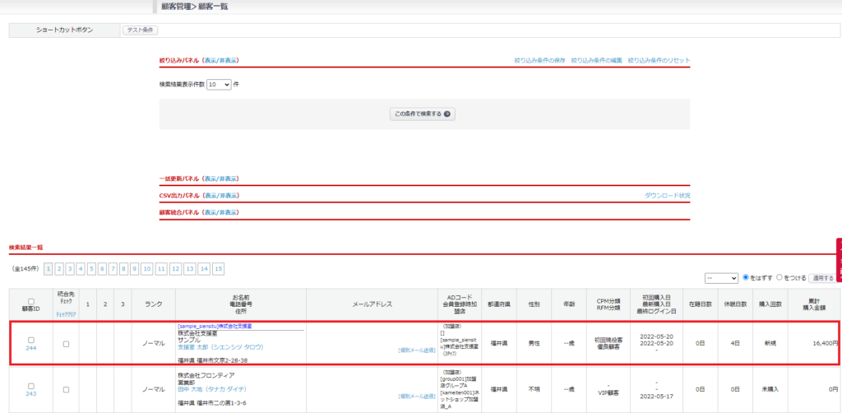Screen dimensions: 842x413
Task: Open the 検索結果表示件数 dropdown showing 10
Action: pos(219,84)
